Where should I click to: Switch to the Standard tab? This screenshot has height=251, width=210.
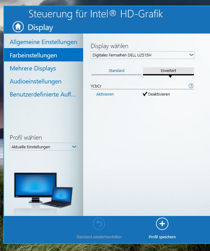click(116, 71)
